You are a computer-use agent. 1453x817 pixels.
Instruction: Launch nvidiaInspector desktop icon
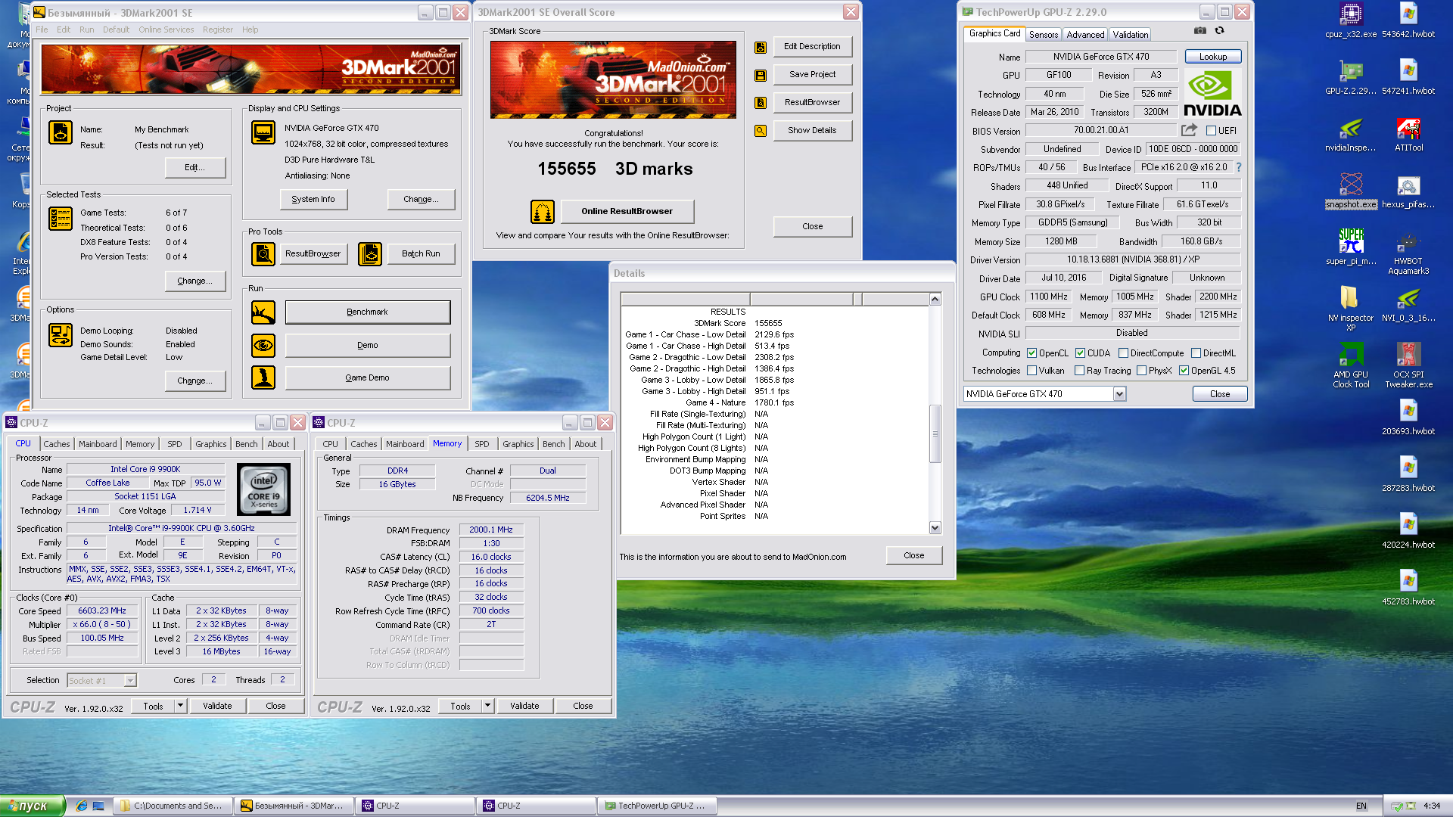(1351, 134)
